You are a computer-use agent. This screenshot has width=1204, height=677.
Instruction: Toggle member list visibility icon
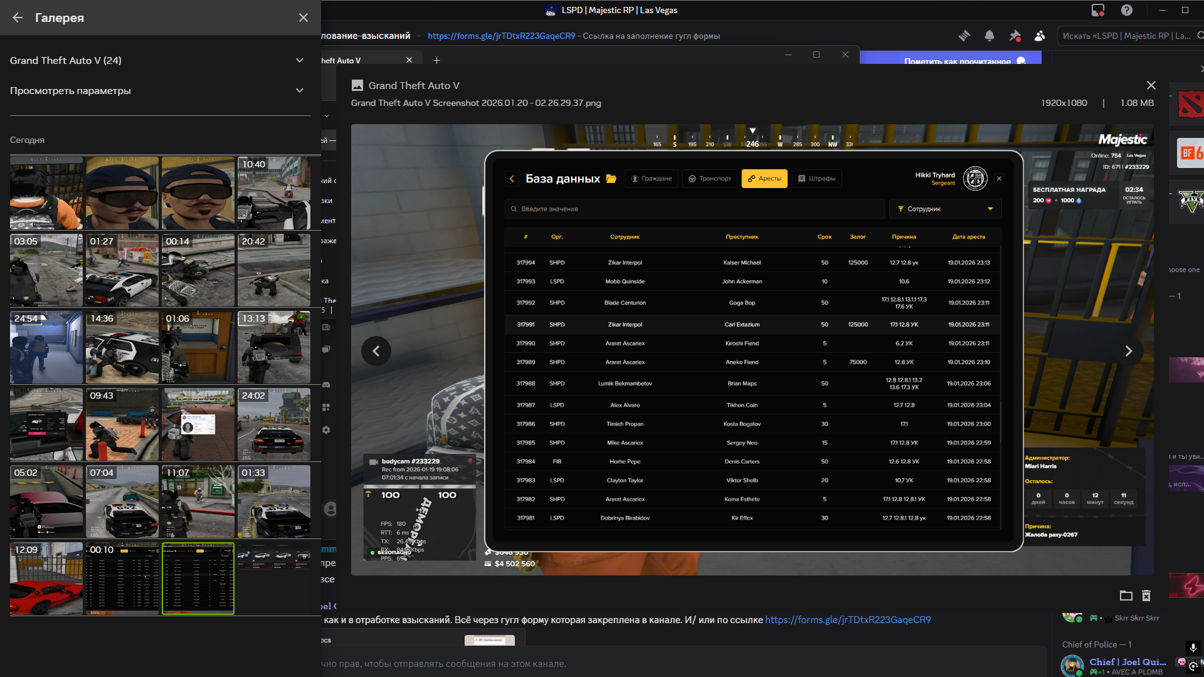click(1040, 36)
